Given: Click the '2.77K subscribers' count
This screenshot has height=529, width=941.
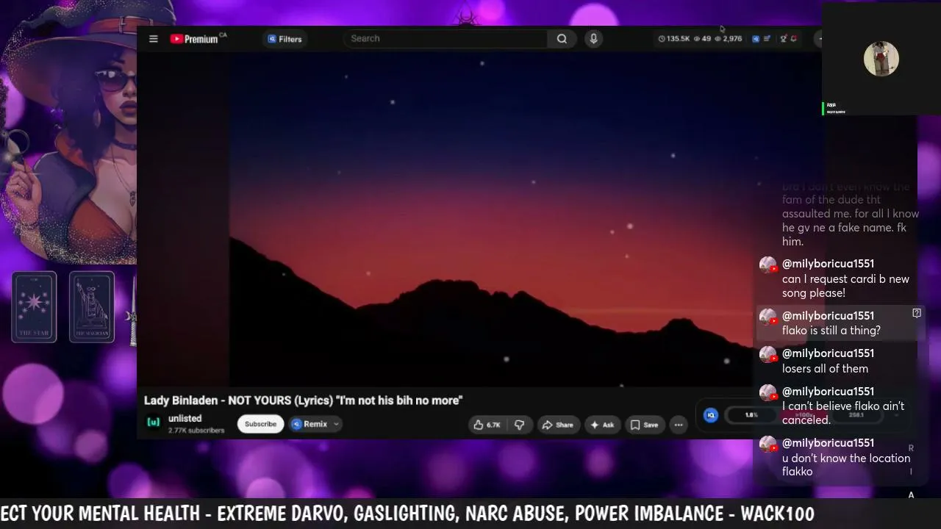Looking at the screenshot, I should [196, 431].
